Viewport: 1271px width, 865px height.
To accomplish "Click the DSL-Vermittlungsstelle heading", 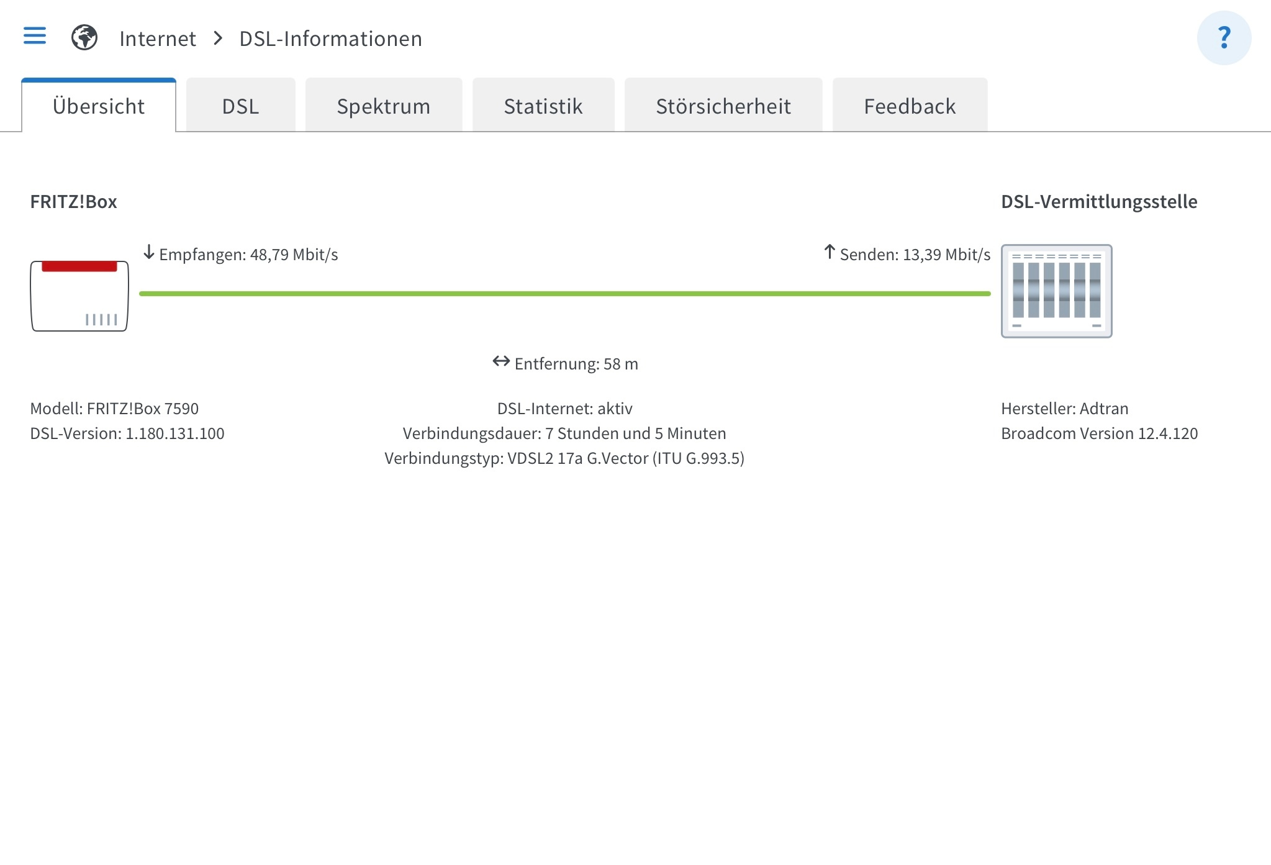I will point(1099,202).
